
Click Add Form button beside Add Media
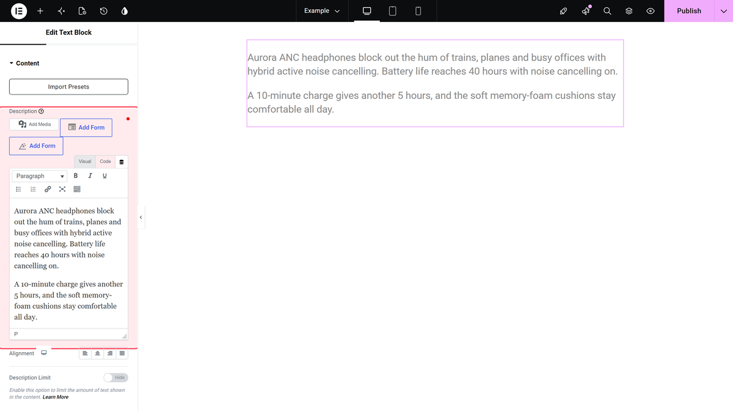pyautogui.click(x=86, y=128)
